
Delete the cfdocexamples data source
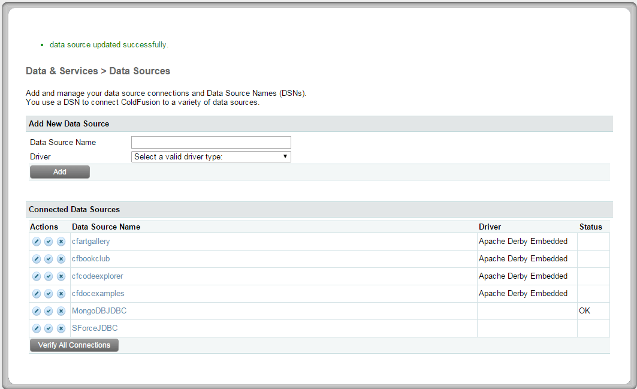click(61, 294)
